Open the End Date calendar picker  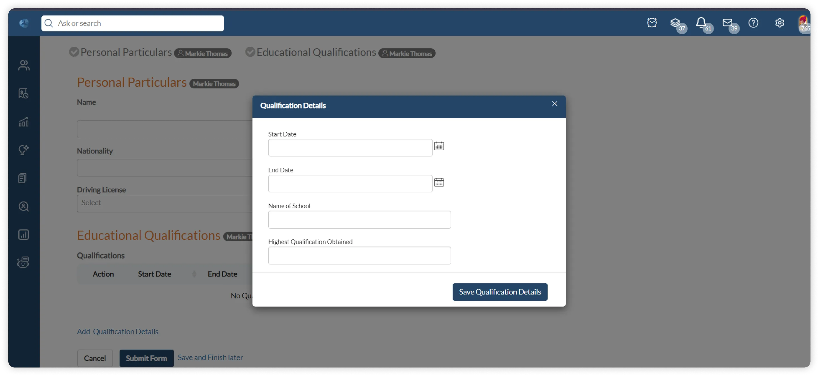pos(439,182)
